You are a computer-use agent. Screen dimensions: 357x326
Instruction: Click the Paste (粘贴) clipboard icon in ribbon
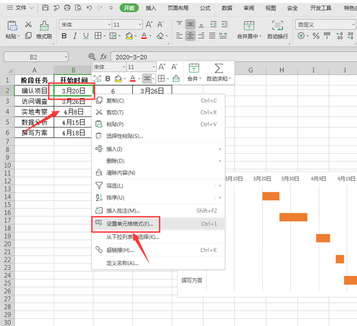[12, 26]
